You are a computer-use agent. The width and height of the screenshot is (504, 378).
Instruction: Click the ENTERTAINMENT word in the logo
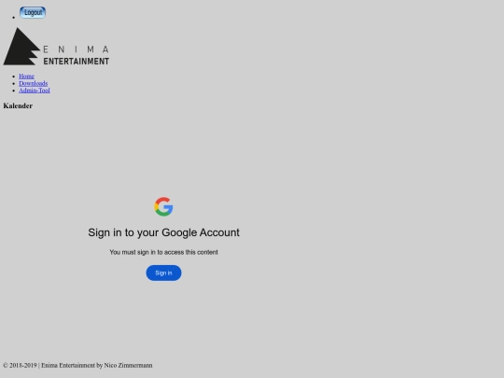coord(77,62)
